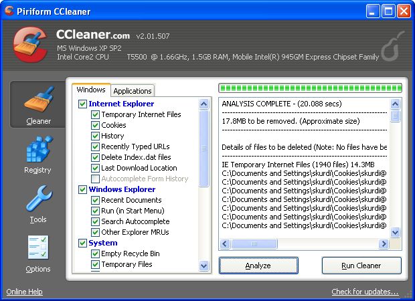Screen dimensions: 415x301
Task: Click the version v2.01.507 text
Action: 153,36
